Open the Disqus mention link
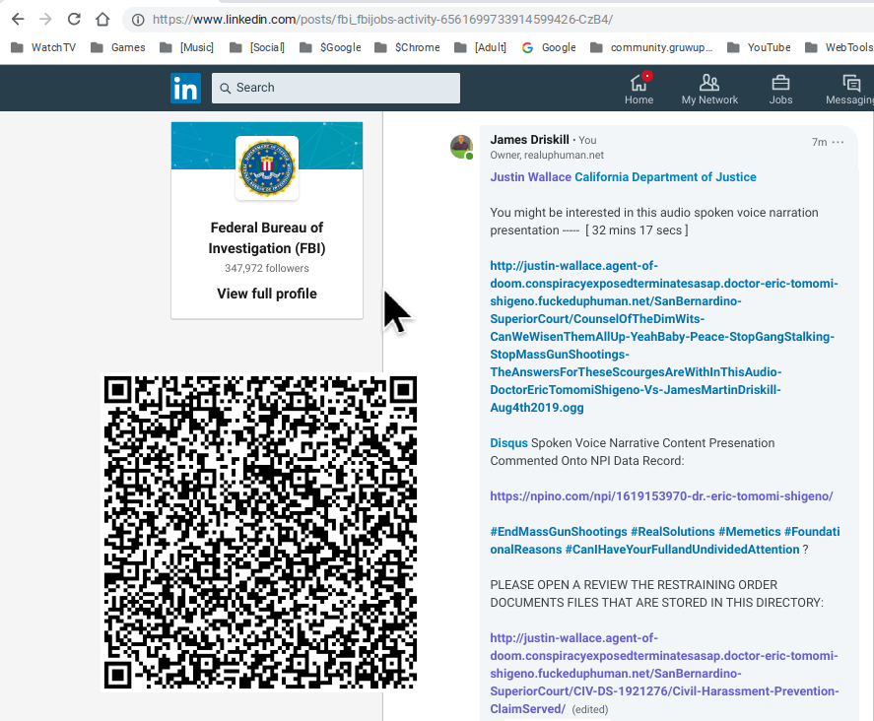874x721 pixels. click(x=508, y=443)
